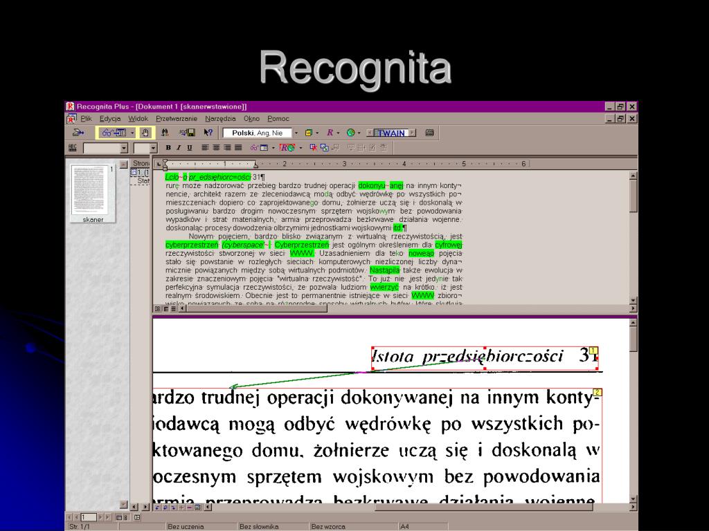The image size is (709, 531).
Task: Click the rotate left icon below image
Action: click(x=157, y=507)
